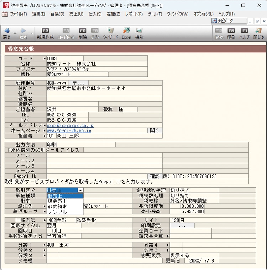Click the F2 新規作成 toolbar button
The width and height of the screenshot is (267, 270).
click(45, 33)
